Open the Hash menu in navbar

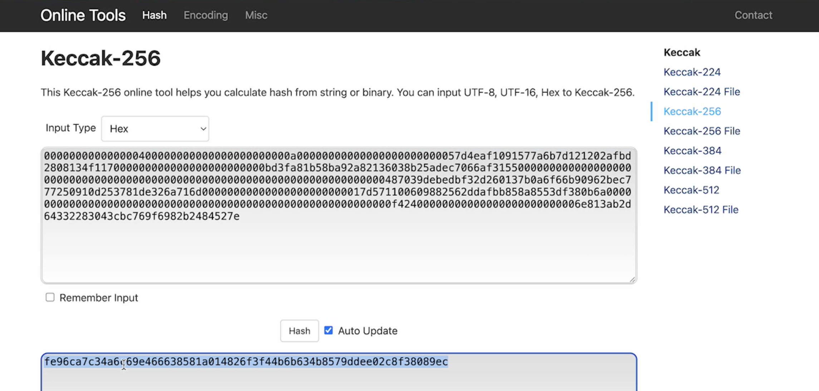click(154, 15)
